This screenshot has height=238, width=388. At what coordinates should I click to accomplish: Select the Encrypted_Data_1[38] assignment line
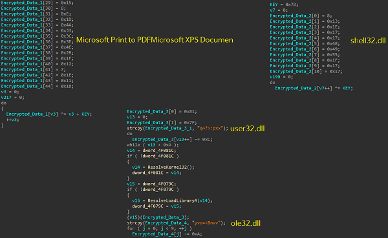38,52
